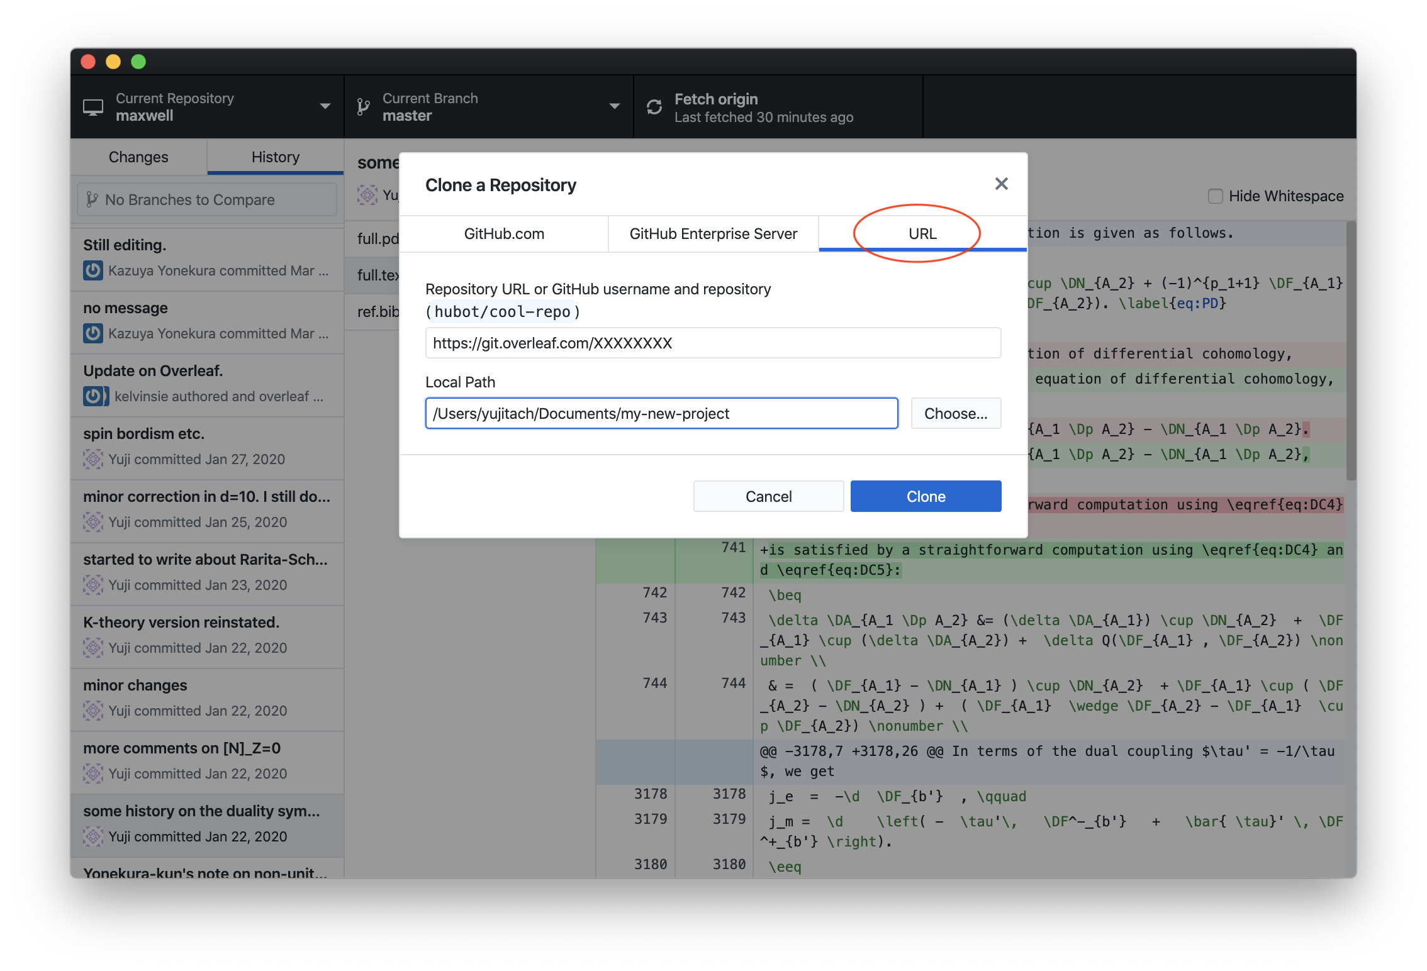Click Kazuya Yonekura avatar on Still editing commit
The height and width of the screenshot is (971, 1427).
click(93, 270)
